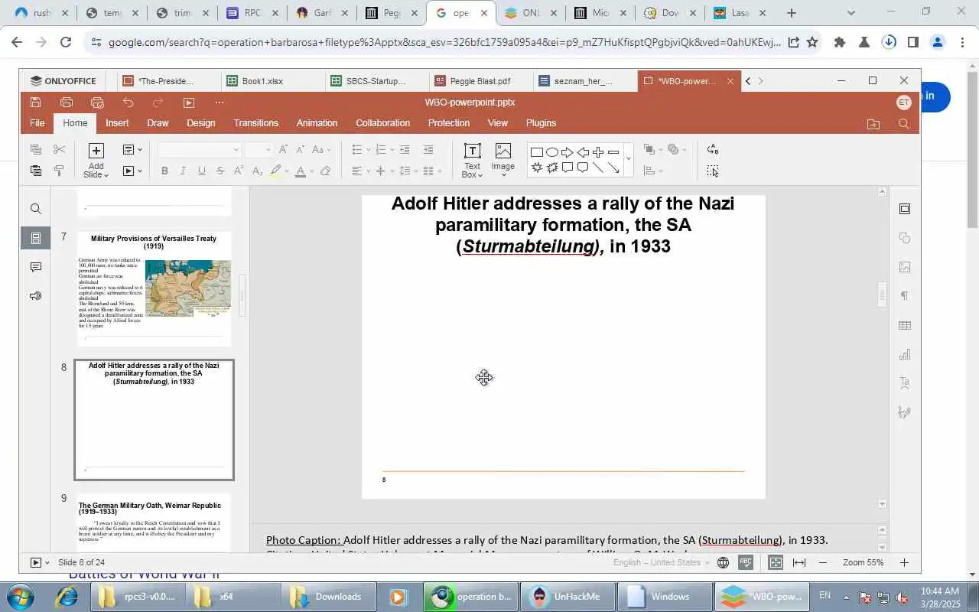Click the Cut scissors icon
The height and width of the screenshot is (612, 979).
click(x=59, y=150)
